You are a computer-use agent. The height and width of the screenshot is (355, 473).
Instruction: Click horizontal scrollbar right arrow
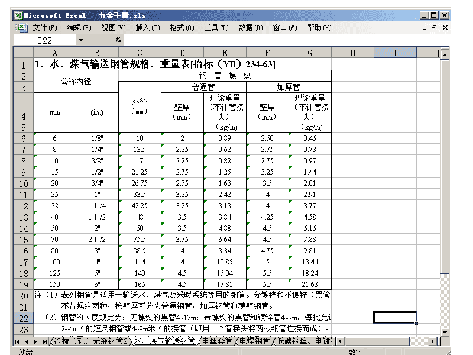click(x=433, y=341)
